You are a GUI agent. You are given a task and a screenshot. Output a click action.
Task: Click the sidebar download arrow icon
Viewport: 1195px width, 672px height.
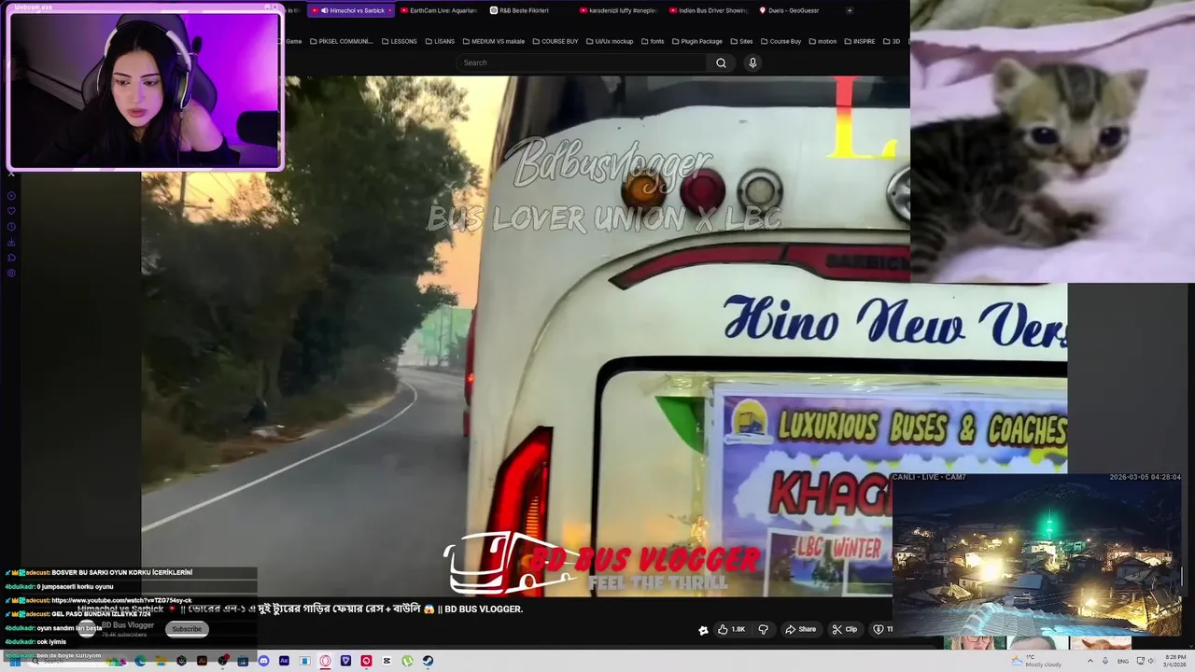point(11,242)
